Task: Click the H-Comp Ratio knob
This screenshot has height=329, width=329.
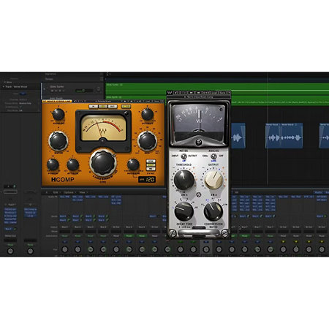Action: [x=58, y=141]
